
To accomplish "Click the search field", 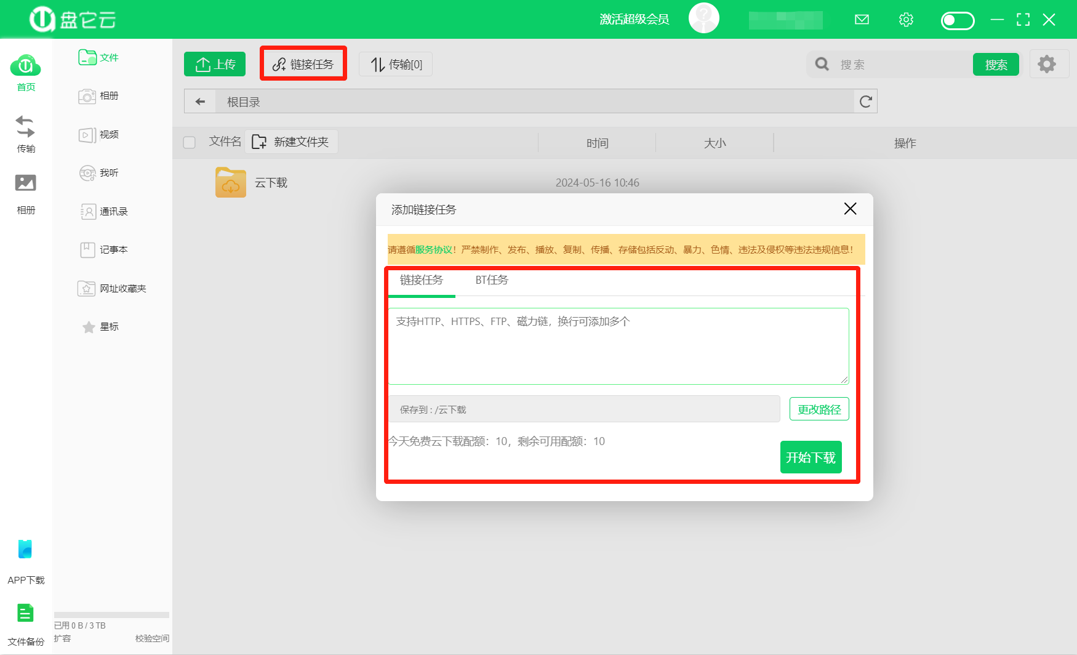I will click(x=902, y=65).
